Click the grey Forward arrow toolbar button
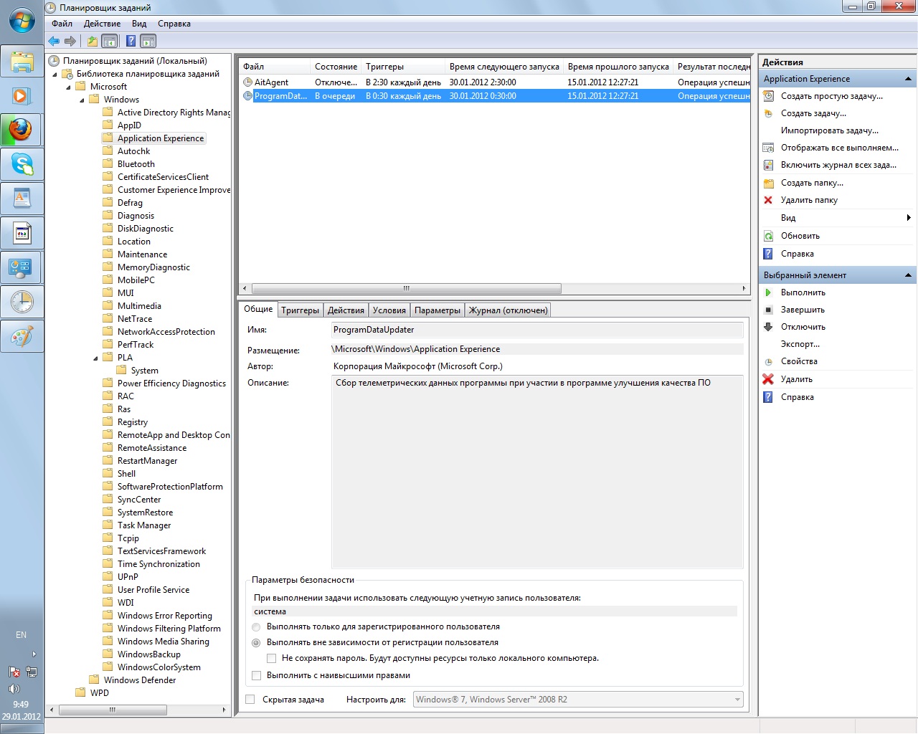 (x=70, y=42)
